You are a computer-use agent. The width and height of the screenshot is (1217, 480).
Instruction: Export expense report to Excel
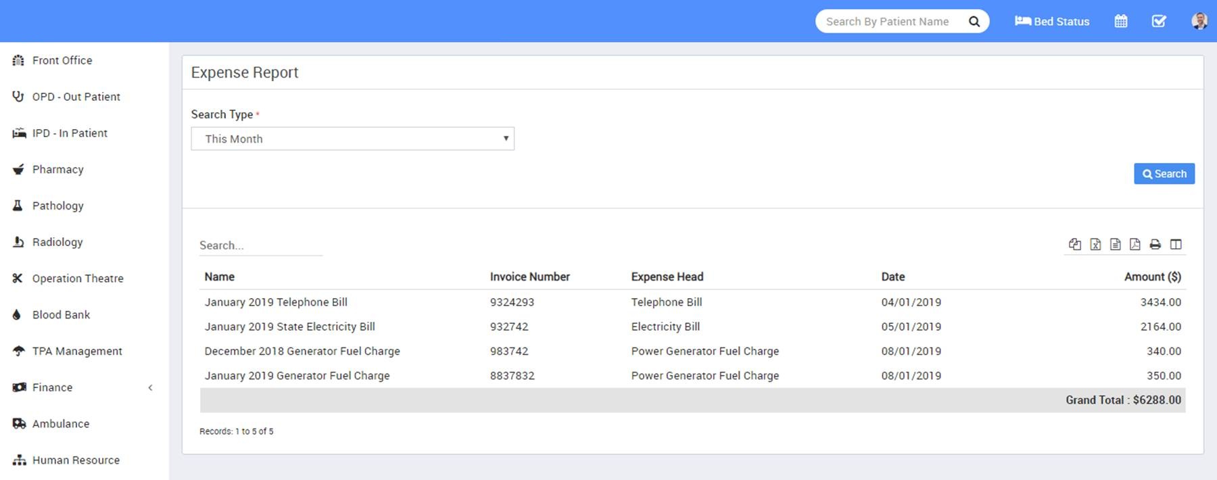(1095, 245)
